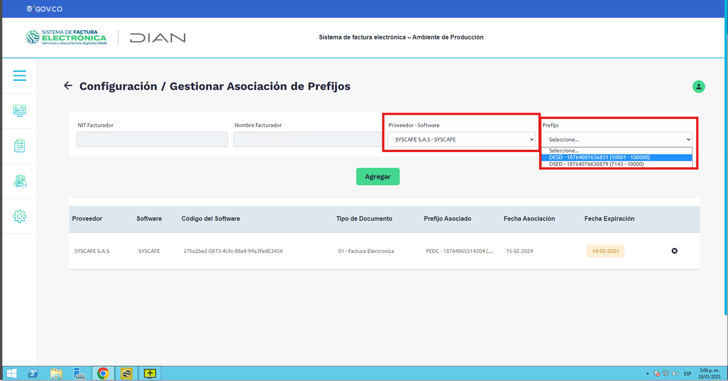Select DESD - 18764087636831 prefix option
728x381 pixels.
[x=617, y=158]
